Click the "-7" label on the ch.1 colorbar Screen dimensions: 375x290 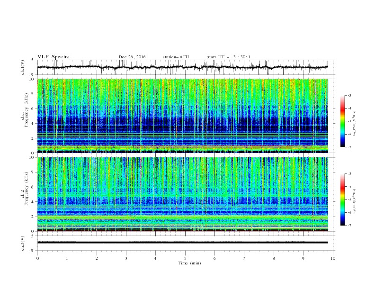point(349,147)
